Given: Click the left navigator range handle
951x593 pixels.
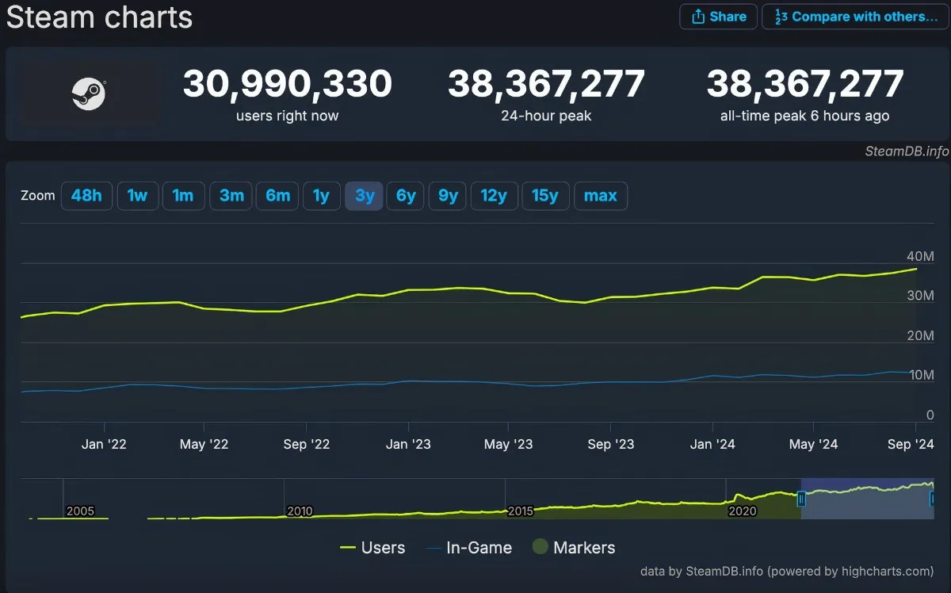Looking at the screenshot, I should 801,499.
